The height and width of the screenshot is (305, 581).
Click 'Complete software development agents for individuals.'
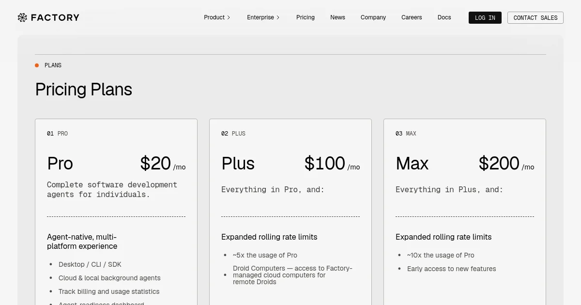[112, 189]
